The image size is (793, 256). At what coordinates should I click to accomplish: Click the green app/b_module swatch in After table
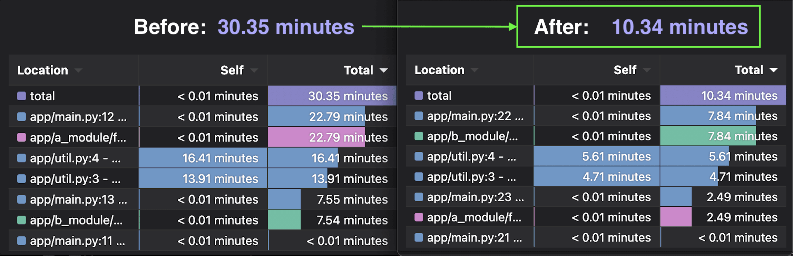[419, 136]
